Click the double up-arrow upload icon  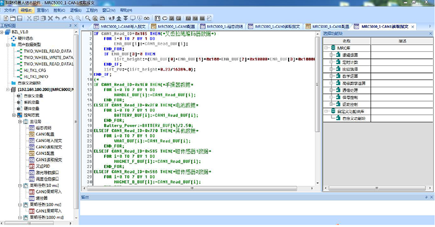[x=119, y=18]
